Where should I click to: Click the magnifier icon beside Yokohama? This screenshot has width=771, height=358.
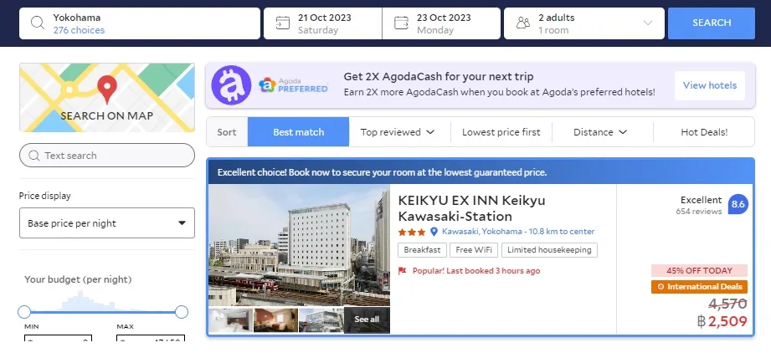click(x=38, y=23)
